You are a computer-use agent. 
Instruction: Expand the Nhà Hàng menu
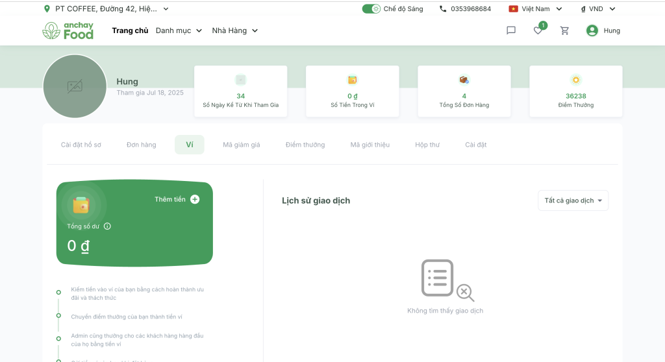pyautogui.click(x=235, y=30)
